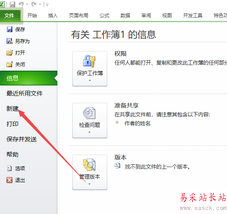This screenshot has width=227, height=214.
Task: Click the 选项 options document icon
Action: 9,168
